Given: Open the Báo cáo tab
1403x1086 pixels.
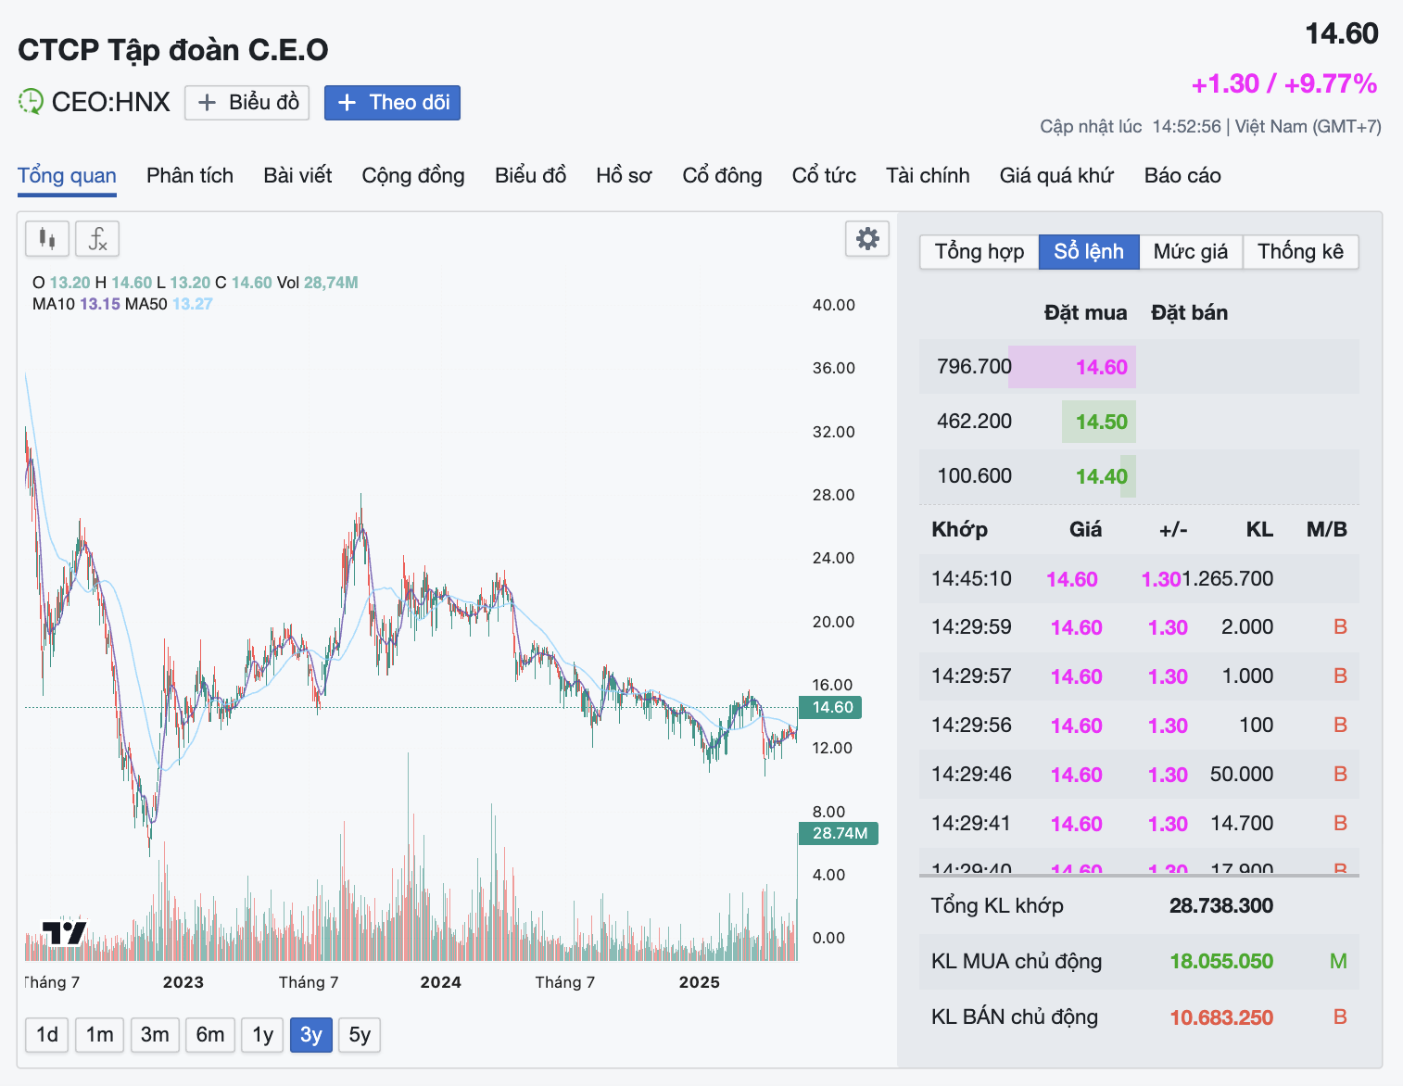Looking at the screenshot, I should 1182,175.
